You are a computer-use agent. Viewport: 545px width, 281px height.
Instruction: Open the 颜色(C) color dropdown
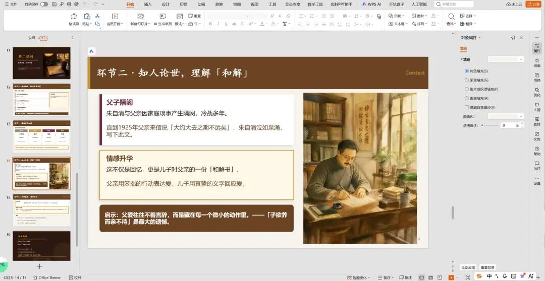506,116
